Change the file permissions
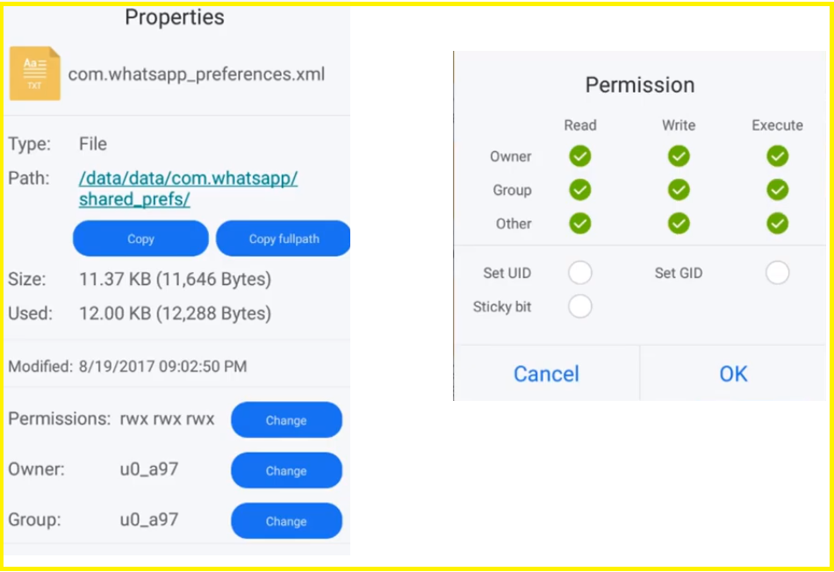The image size is (834, 572). tap(286, 420)
